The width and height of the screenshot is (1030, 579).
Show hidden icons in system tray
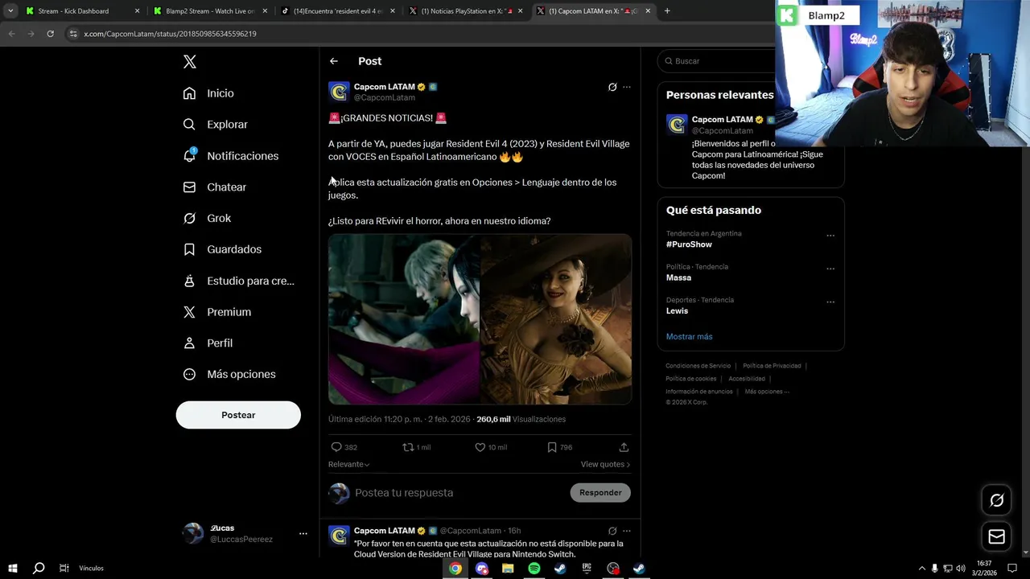point(922,569)
